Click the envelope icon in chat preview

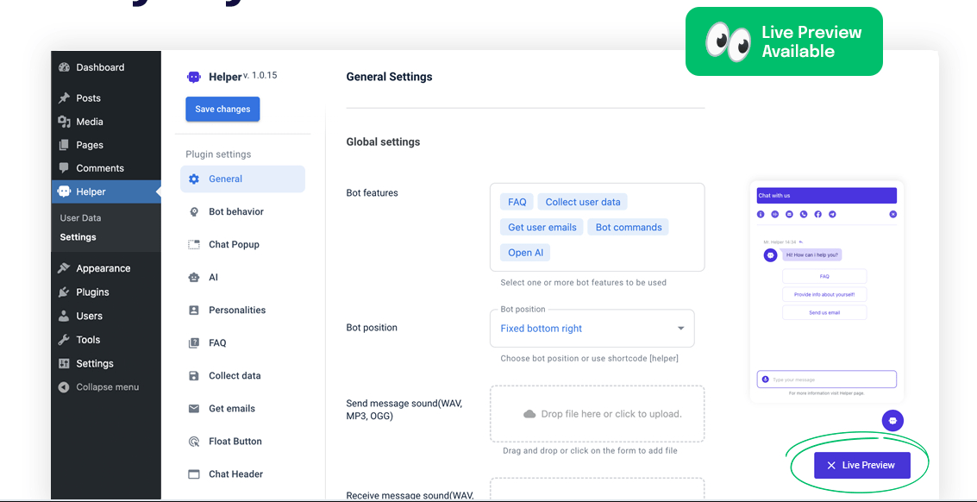[789, 214]
